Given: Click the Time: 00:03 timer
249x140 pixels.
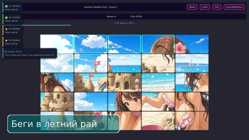Looking at the screenshot, I should (x=136, y=16).
